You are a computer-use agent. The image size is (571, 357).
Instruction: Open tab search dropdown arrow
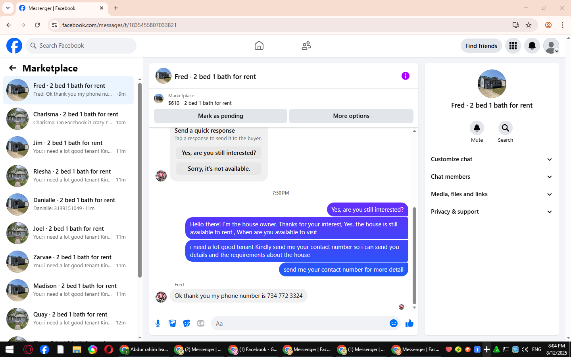click(8, 8)
